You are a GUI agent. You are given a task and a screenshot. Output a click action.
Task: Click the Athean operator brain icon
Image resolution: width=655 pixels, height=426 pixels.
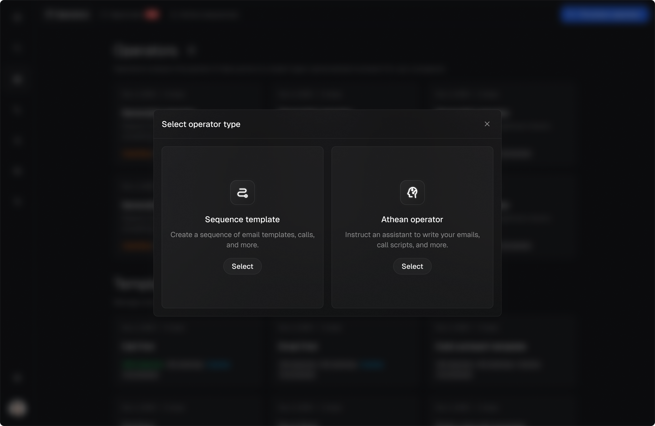point(412,193)
